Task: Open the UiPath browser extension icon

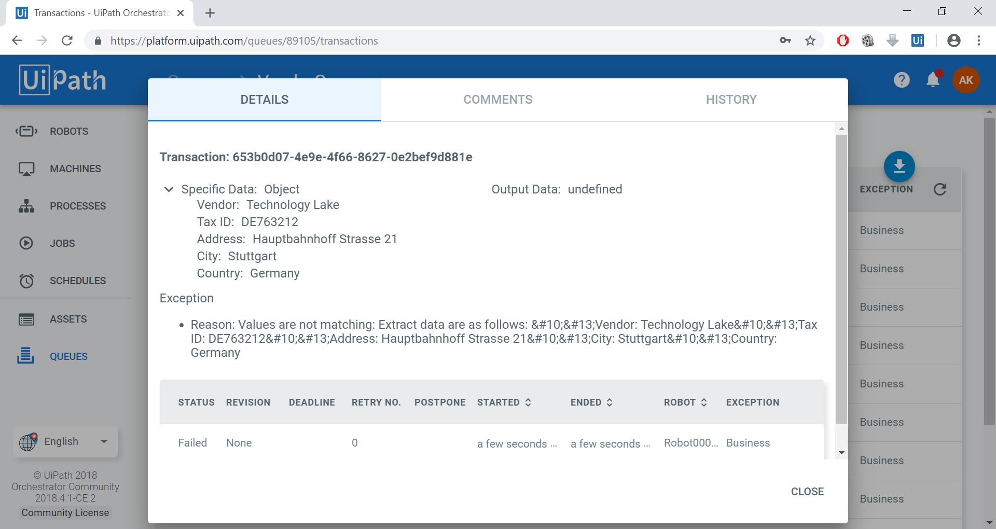Action: point(918,40)
